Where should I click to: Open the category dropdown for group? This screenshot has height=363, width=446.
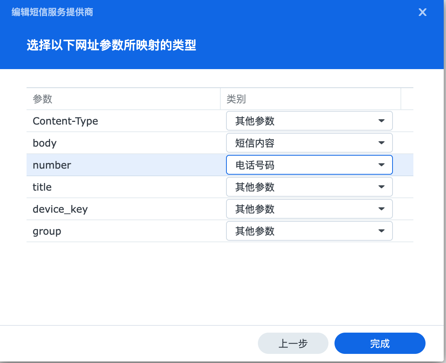(x=309, y=231)
